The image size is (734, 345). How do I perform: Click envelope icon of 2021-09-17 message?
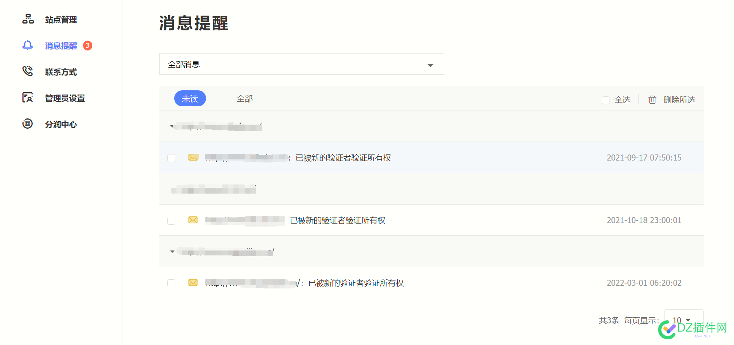click(x=194, y=157)
